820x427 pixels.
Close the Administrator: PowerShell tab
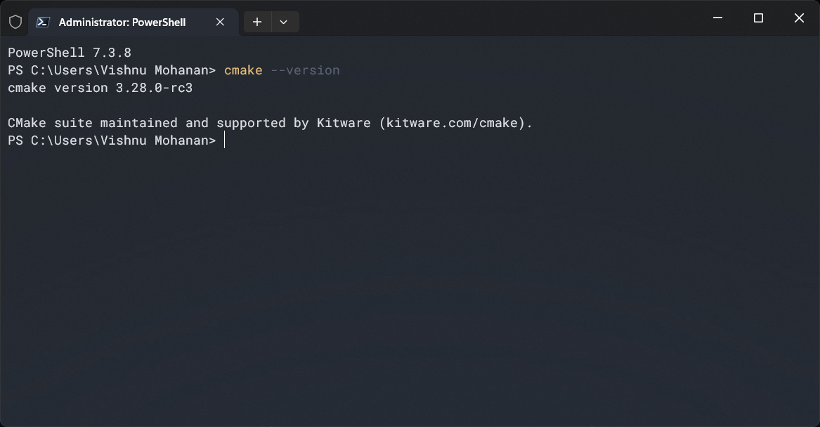pyautogui.click(x=220, y=22)
